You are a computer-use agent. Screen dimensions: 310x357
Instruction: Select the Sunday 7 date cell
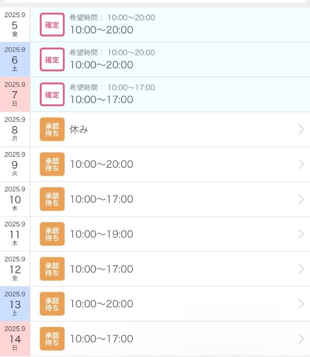[x=15, y=94]
